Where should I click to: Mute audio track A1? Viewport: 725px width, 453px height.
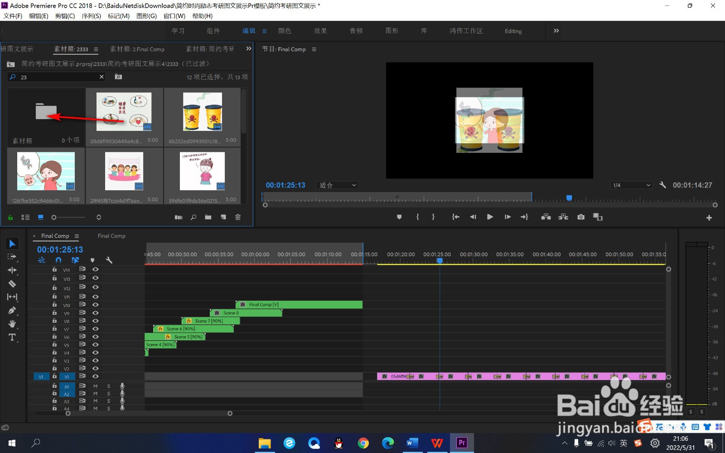tap(95, 386)
